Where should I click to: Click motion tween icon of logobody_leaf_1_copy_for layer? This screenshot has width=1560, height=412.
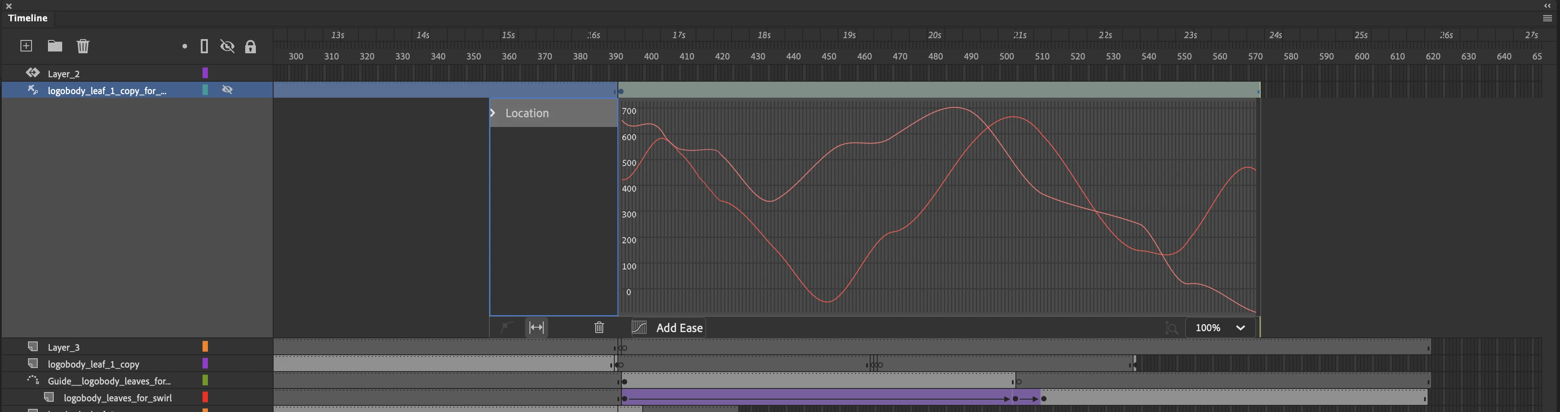point(33,90)
